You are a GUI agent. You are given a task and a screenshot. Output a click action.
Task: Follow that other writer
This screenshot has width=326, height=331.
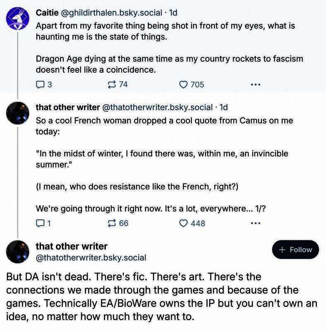pos(295,249)
